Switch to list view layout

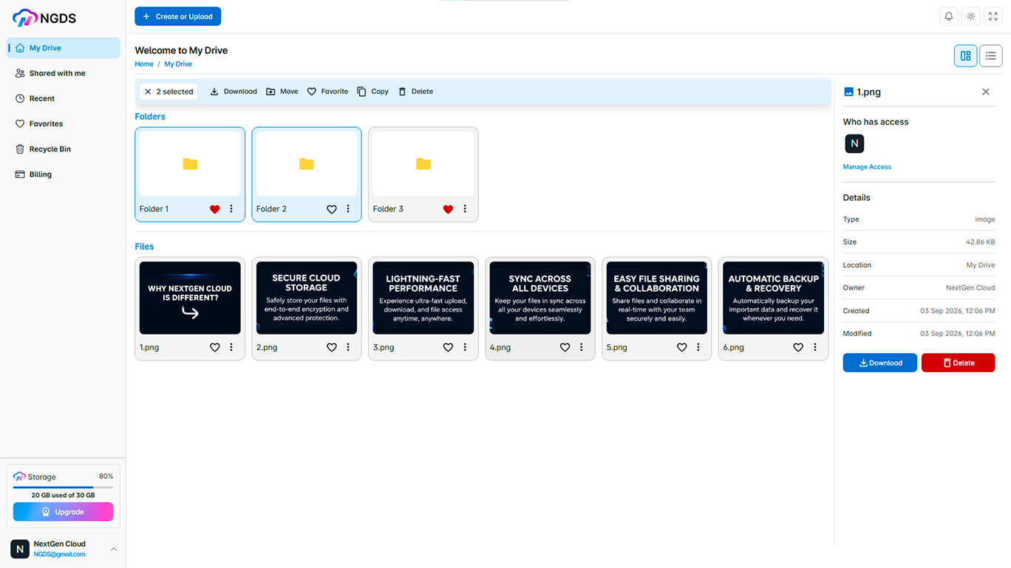point(991,55)
